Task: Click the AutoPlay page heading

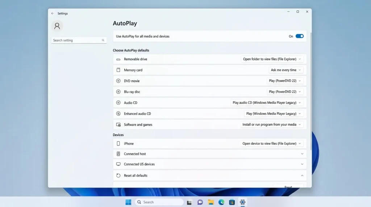Action: 125,24
